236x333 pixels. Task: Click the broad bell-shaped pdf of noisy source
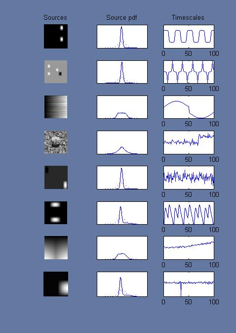pyautogui.click(x=122, y=143)
